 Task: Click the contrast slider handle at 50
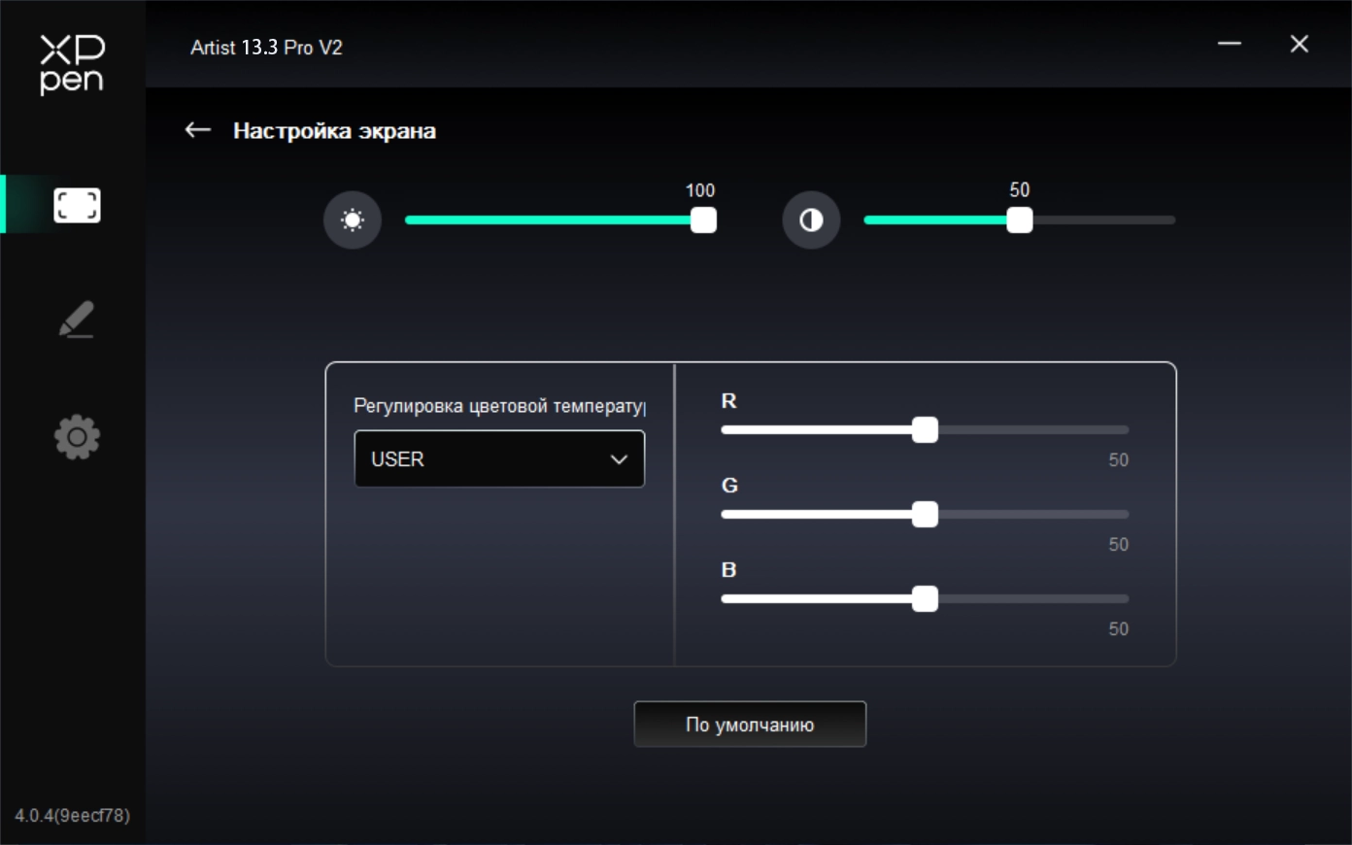pyautogui.click(x=1019, y=220)
